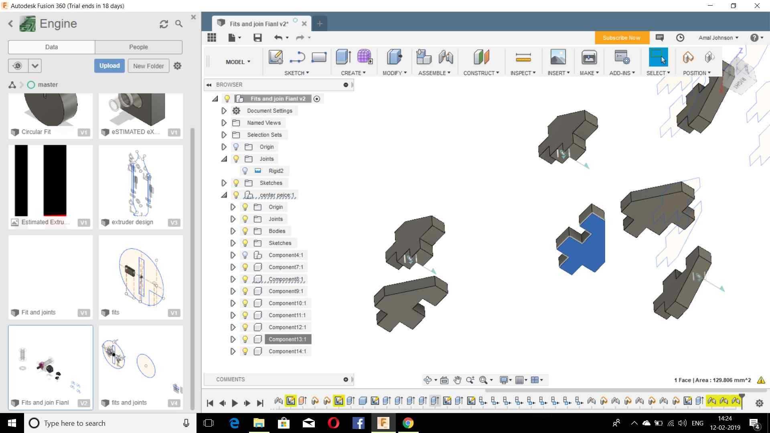770x433 pixels.
Task: Open the MODEL workspace dropdown
Action: coord(238,62)
